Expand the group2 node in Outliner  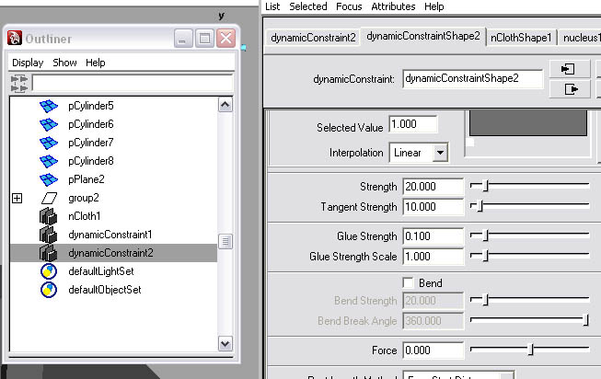tap(17, 198)
